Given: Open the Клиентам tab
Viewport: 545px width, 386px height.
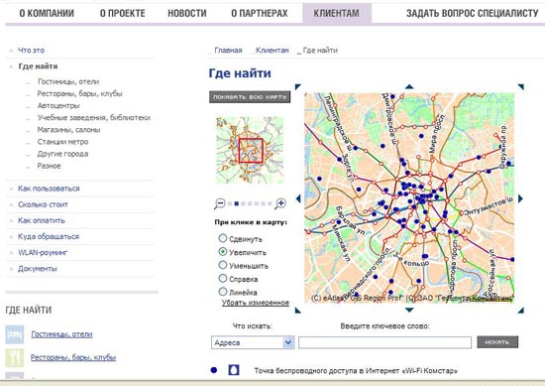Looking at the screenshot, I should coord(337,13).
